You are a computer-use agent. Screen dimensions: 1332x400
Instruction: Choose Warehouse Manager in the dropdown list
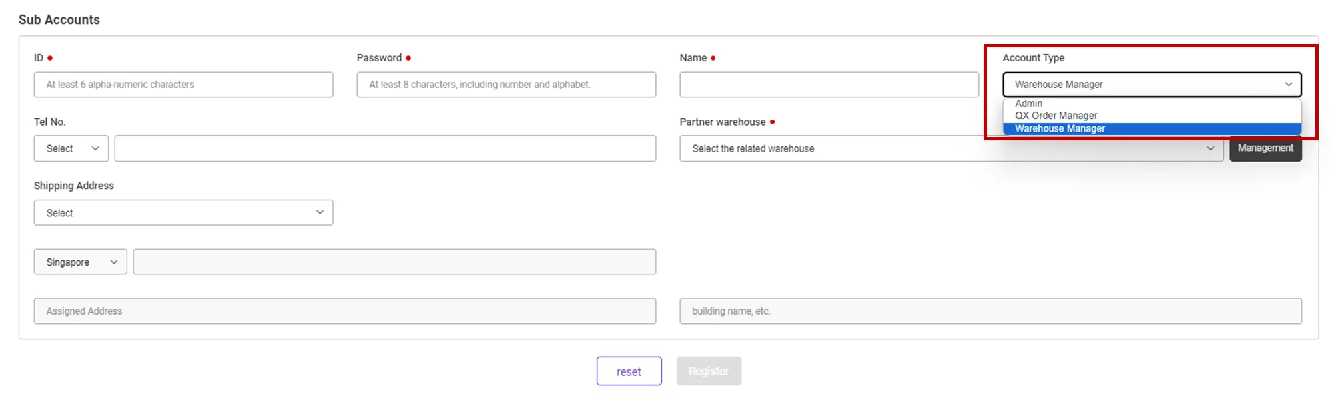tap(1060, 129)
